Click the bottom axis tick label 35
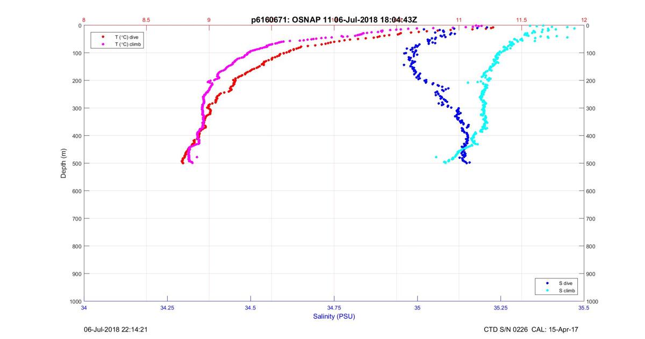Viewport: 645px width, 339px height. pyautogui.click(x=417, y=308)
